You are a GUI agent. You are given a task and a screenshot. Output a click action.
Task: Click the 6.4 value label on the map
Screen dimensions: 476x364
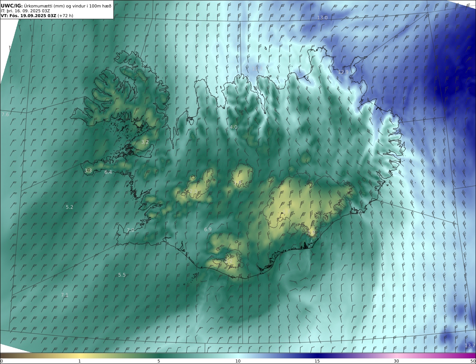(108, 172)
